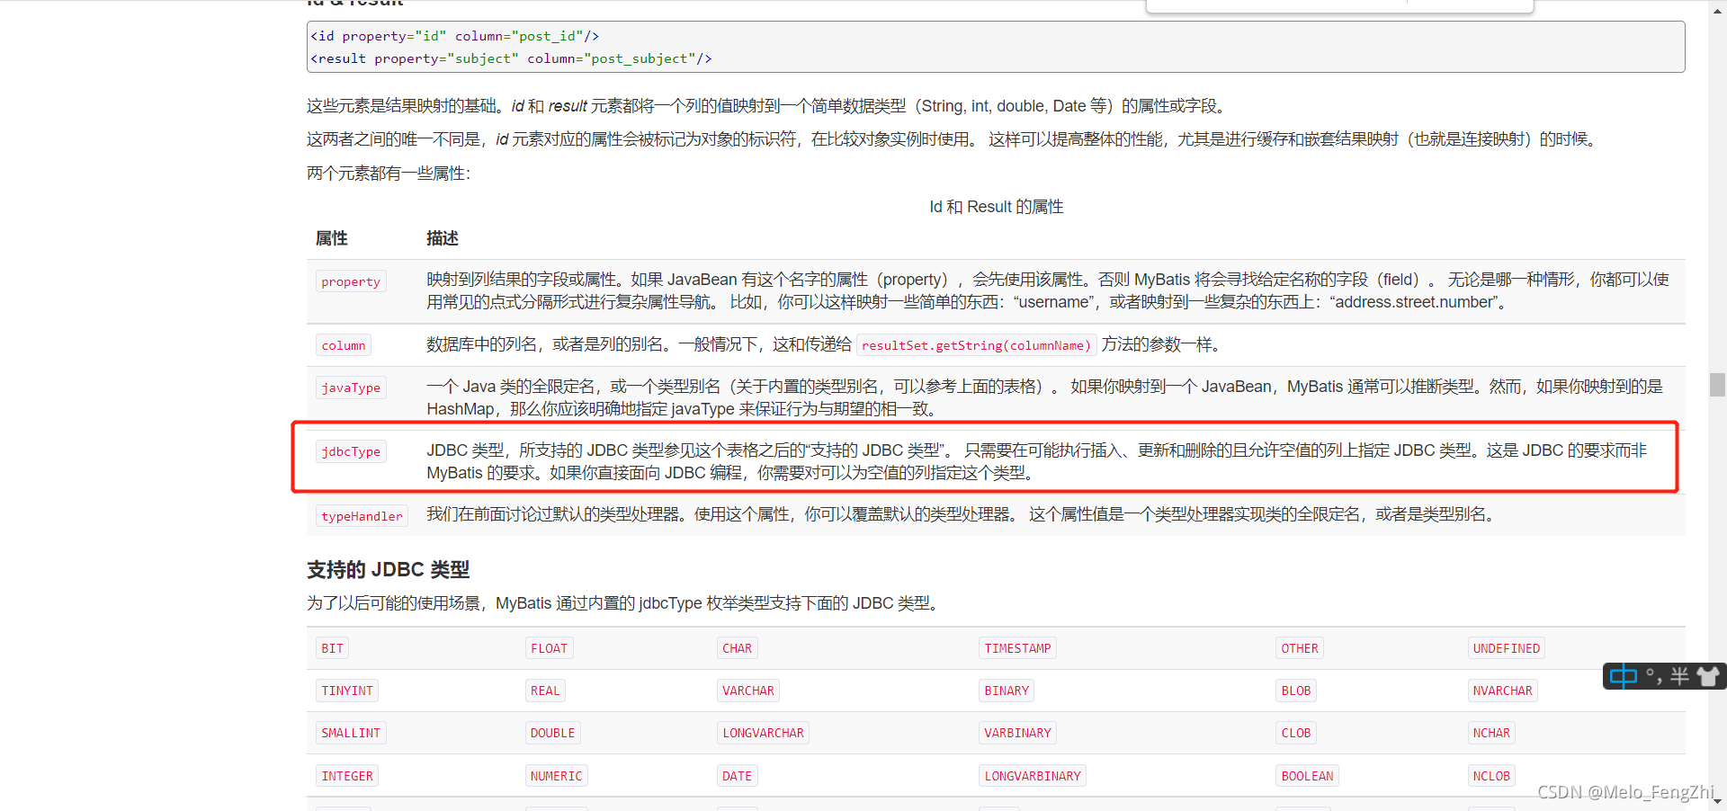Click the BIT type cell
This screenshot has width=1727, height=811.
pyautogui.click(x=332, y=648)
